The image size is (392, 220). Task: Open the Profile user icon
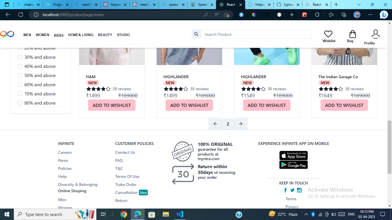(x=375, y=34)
